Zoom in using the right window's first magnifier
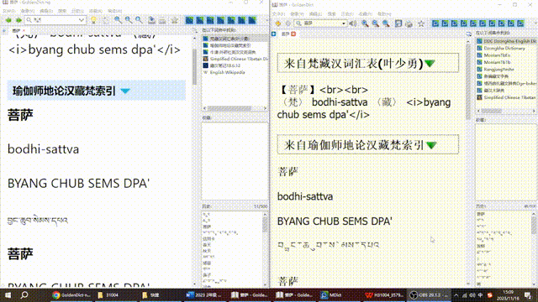The image size is (538, 302). pos(365,23)
